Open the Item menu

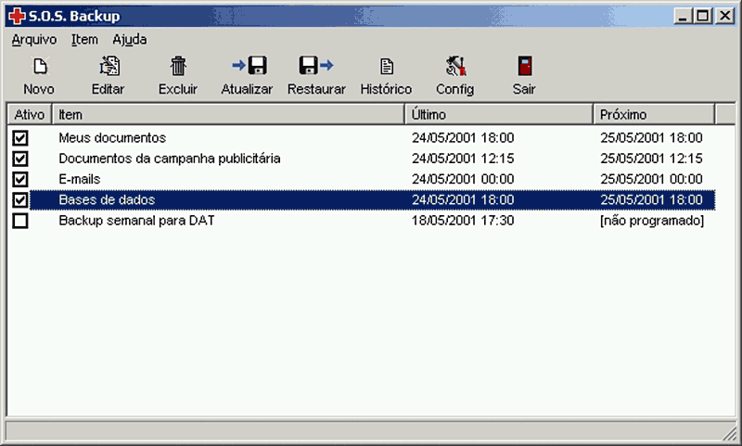click(84, 40)
